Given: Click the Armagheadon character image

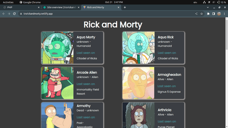Looking at the screenshot, I should pos(139,83).
